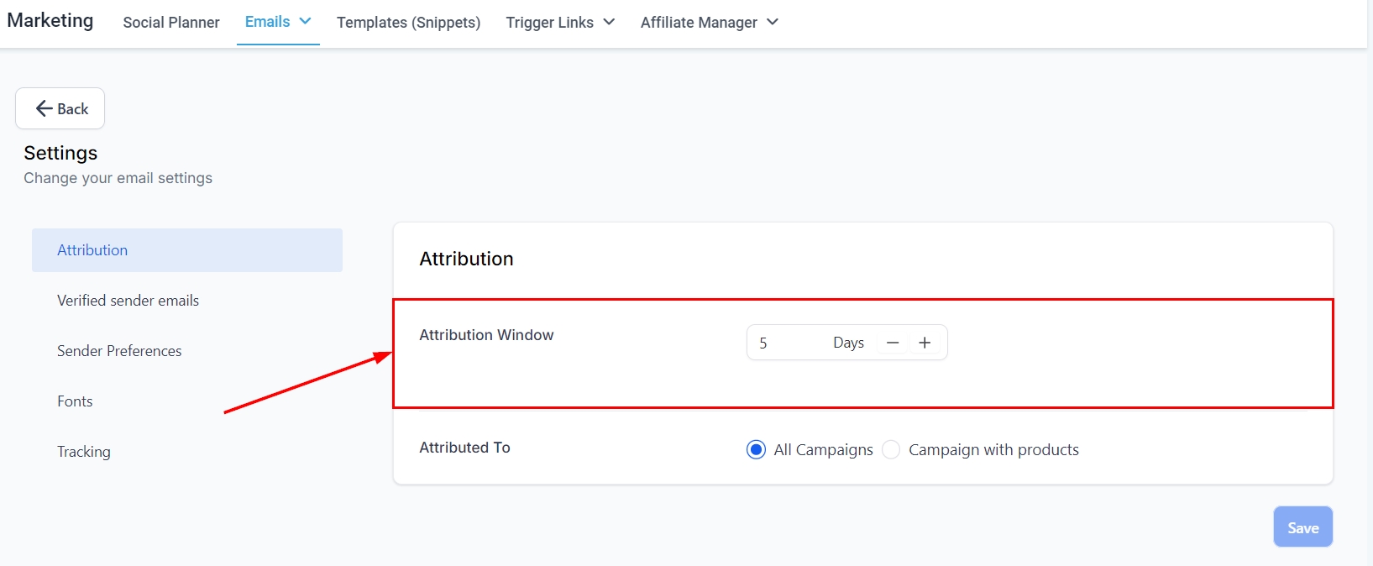Image resolution: width=1373 pixels, height=566 pixels.
Task: Select Attribution in settings sidebar
Action: (92, 250)
